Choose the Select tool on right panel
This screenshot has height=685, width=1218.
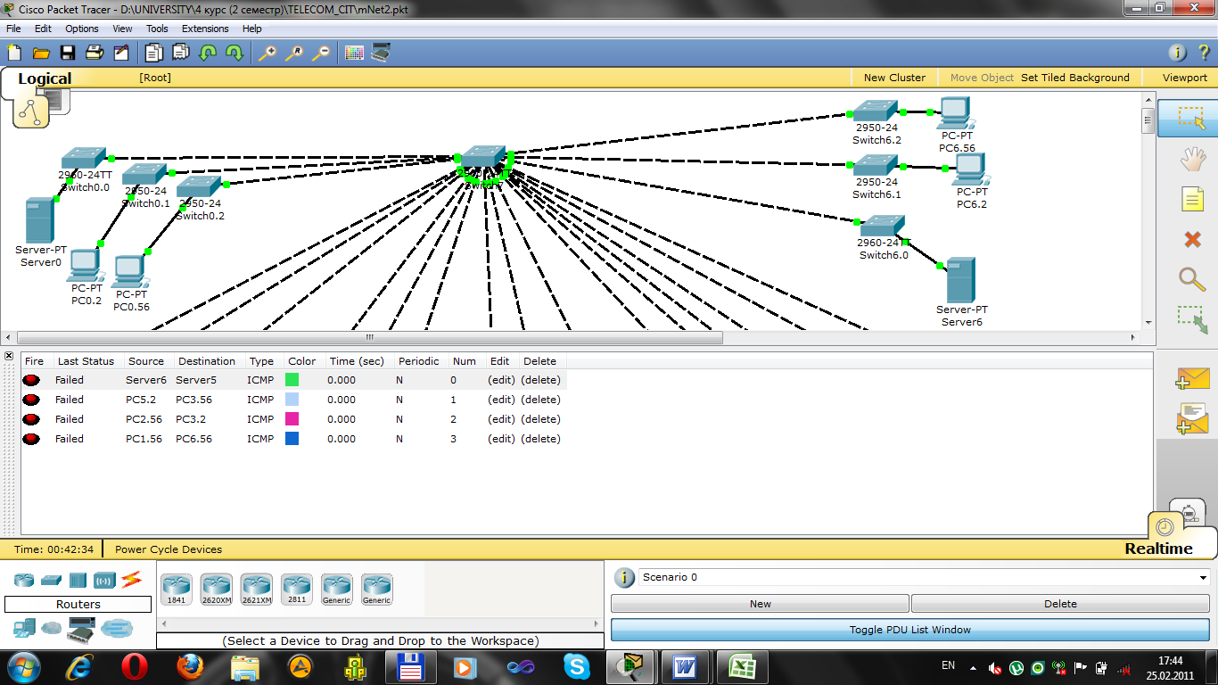pyautogui.click(x=1191, y=118)
